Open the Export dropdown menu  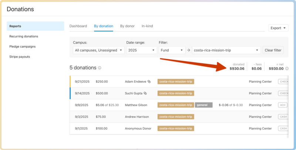click(278, 28)
